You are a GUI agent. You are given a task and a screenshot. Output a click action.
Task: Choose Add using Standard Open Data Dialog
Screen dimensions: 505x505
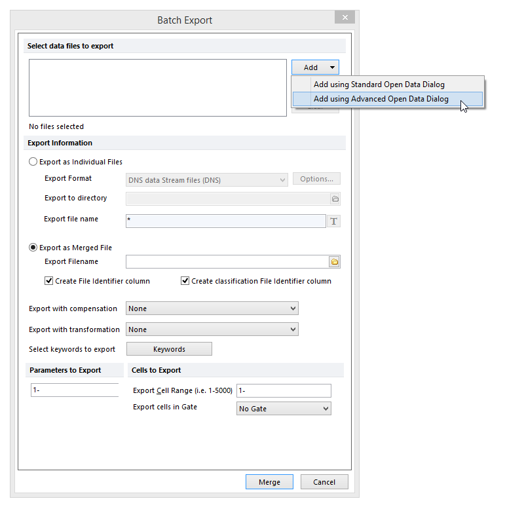click(x=379, y=84)
